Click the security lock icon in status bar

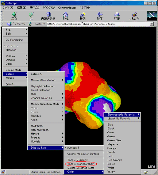(3, 172)
